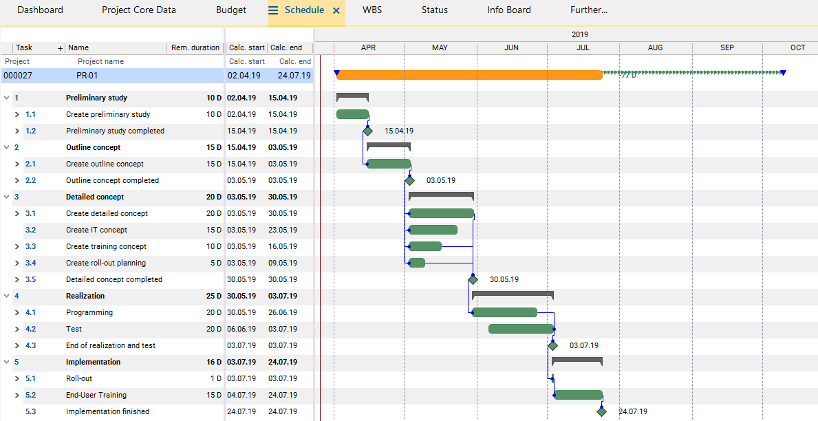Open the Further... tab menu

point(588,10)
